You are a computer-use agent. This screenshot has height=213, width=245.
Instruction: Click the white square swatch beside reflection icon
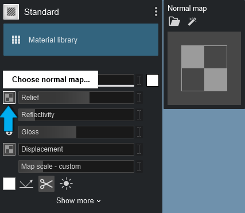point(9,184)
